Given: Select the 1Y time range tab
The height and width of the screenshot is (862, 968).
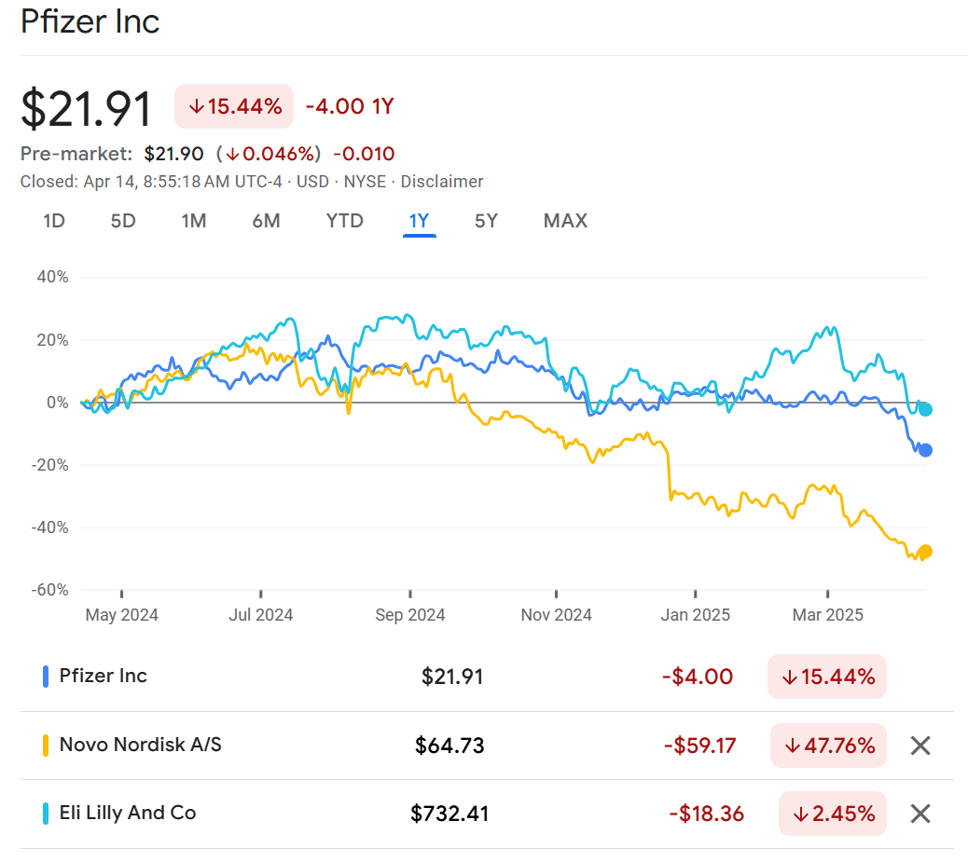Looking at the screenshot, I should tap(419, 221).
